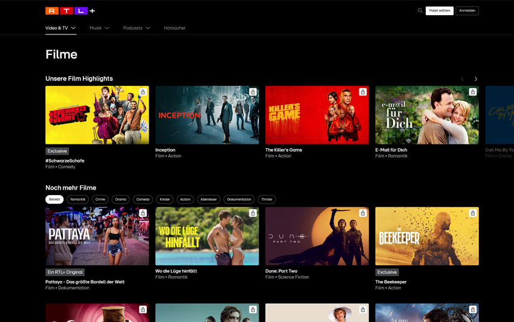Open the Inception movie thumbnail
The height and width of the screenshot is (322, 514).
click(x=207, y=115)
